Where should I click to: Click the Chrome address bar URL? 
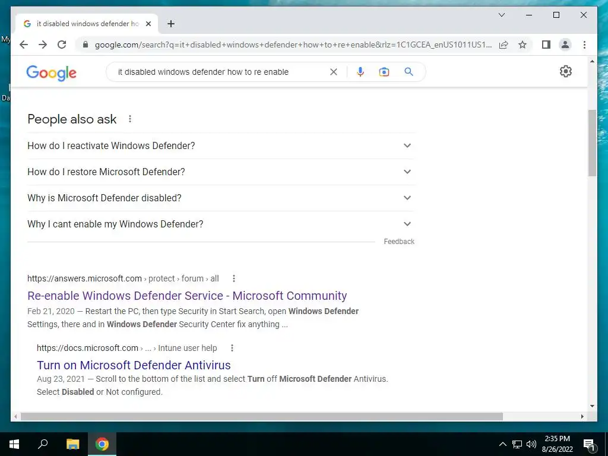[x=293, y=45]
